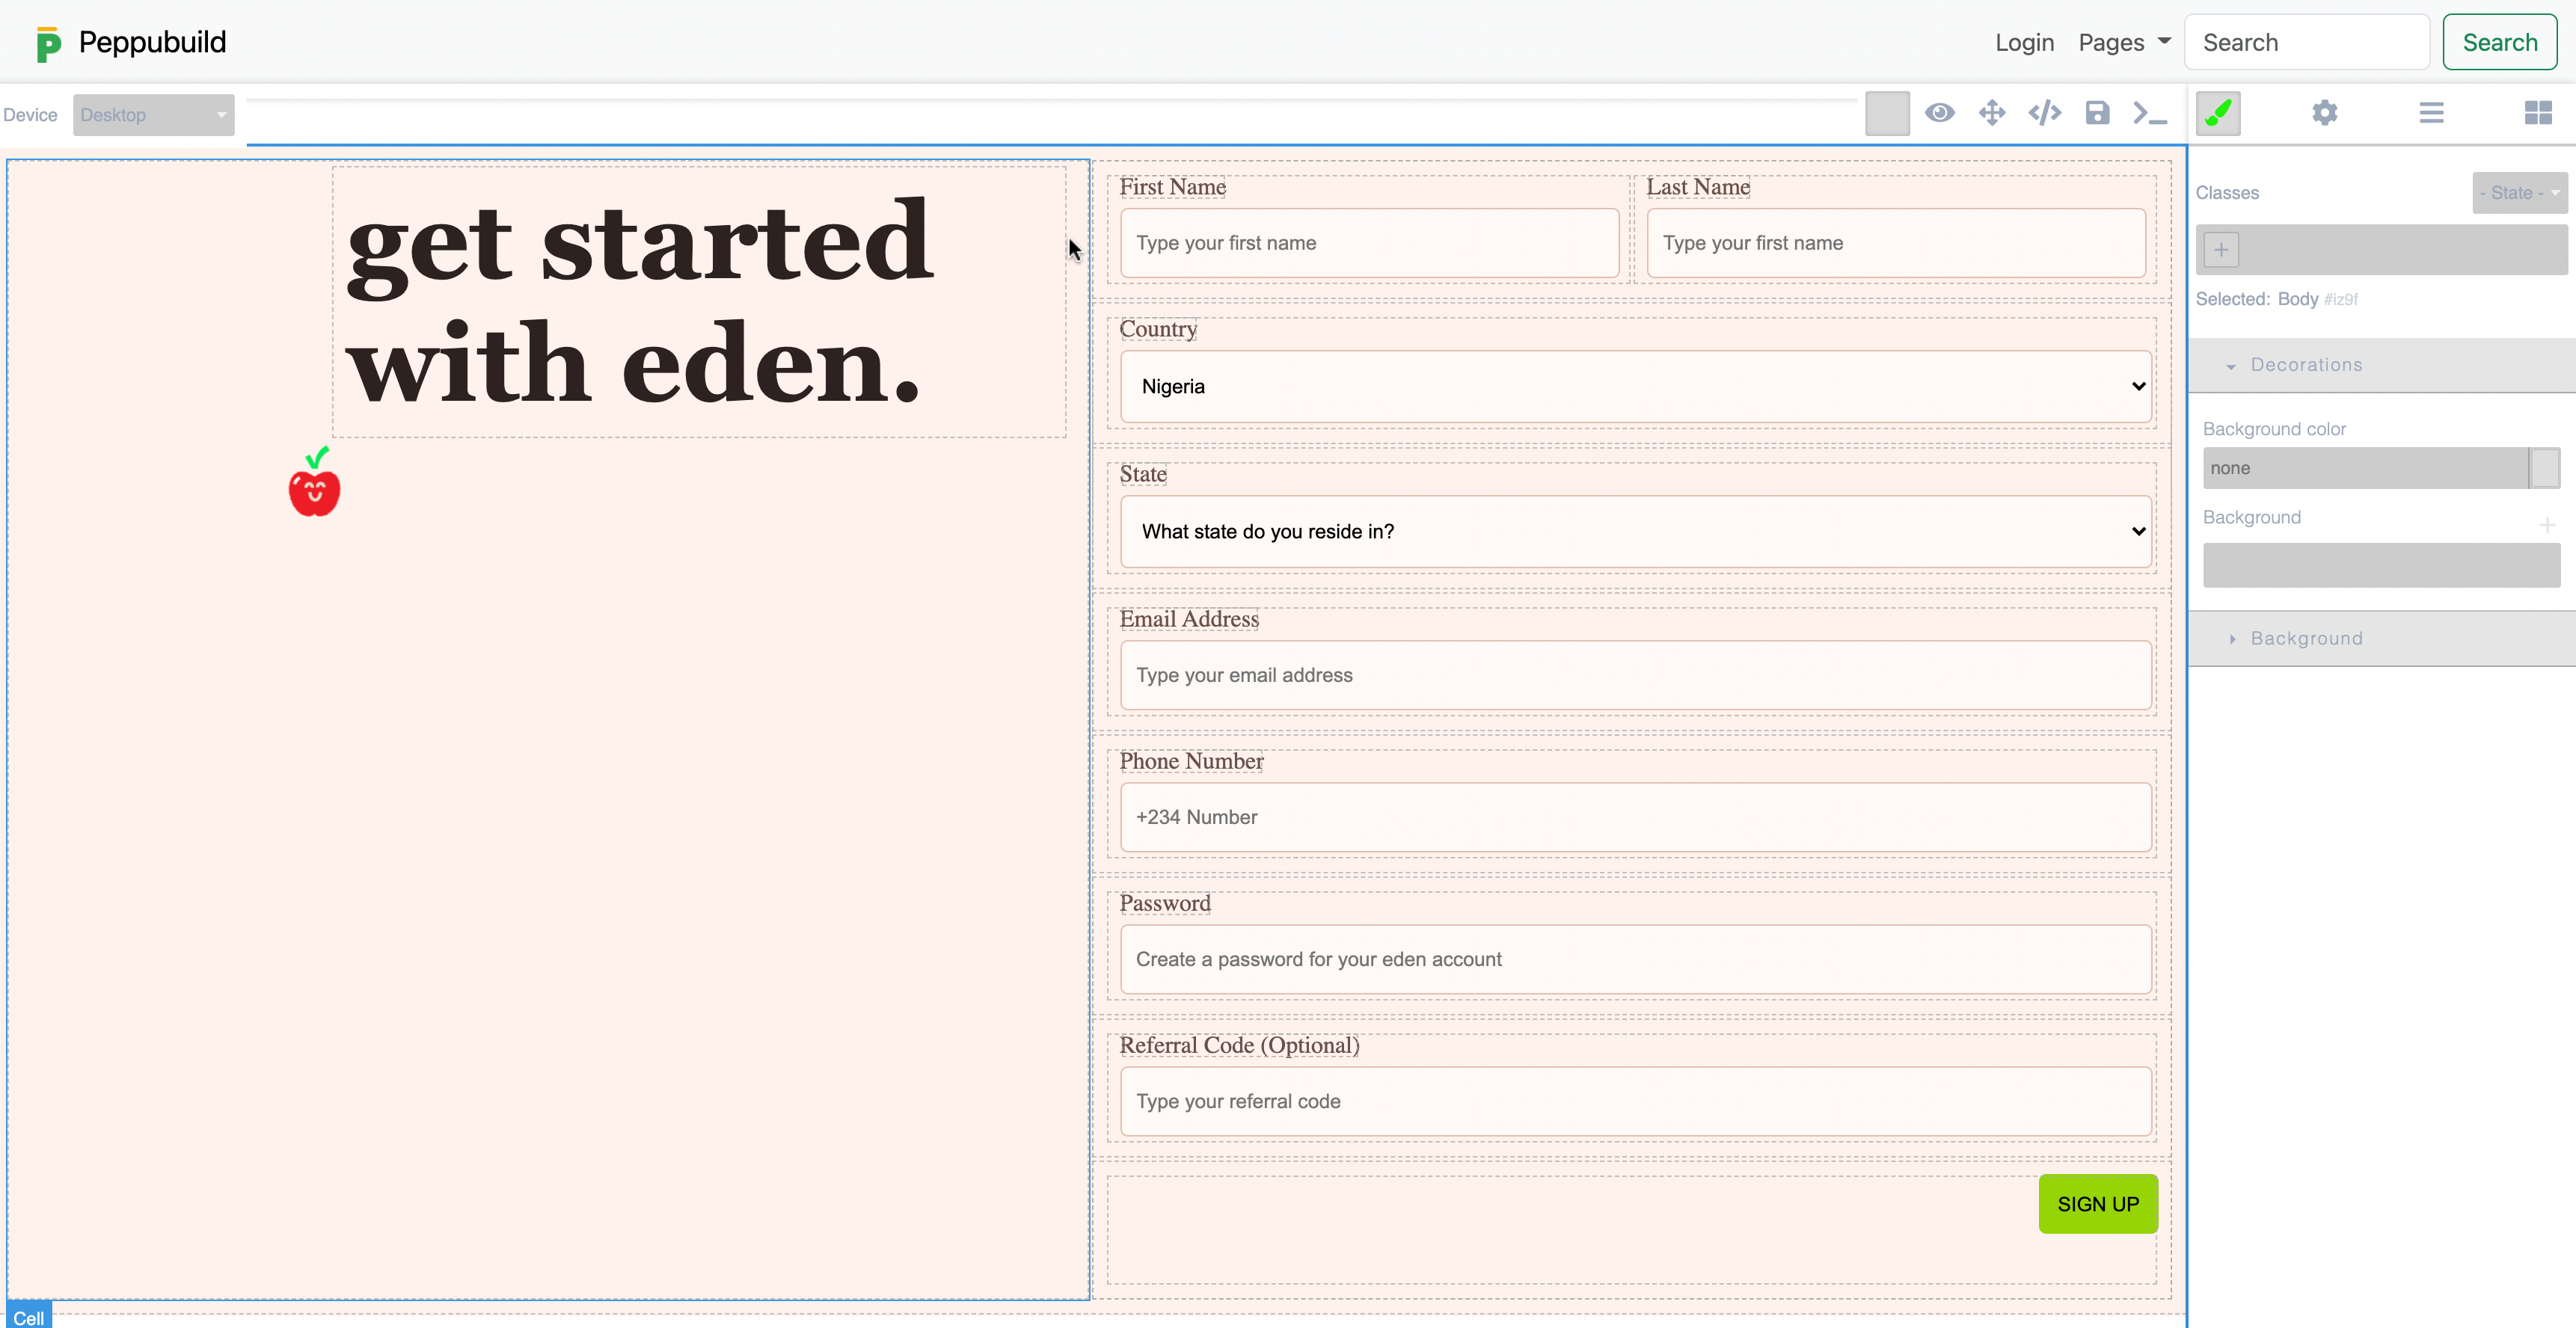Open the State select dropdown
Image resolution: width=2576 pixels, height=1328 pixels.
coord(1636,531)
